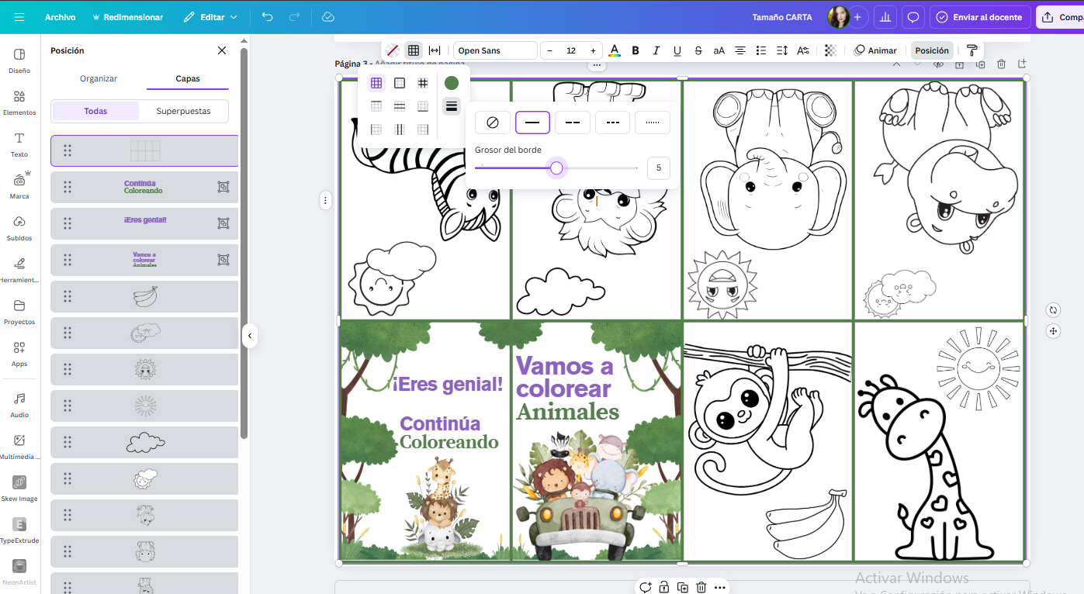Toggle italic formatting
Viewport: 1084px width, 594px height.
point(656,50)
